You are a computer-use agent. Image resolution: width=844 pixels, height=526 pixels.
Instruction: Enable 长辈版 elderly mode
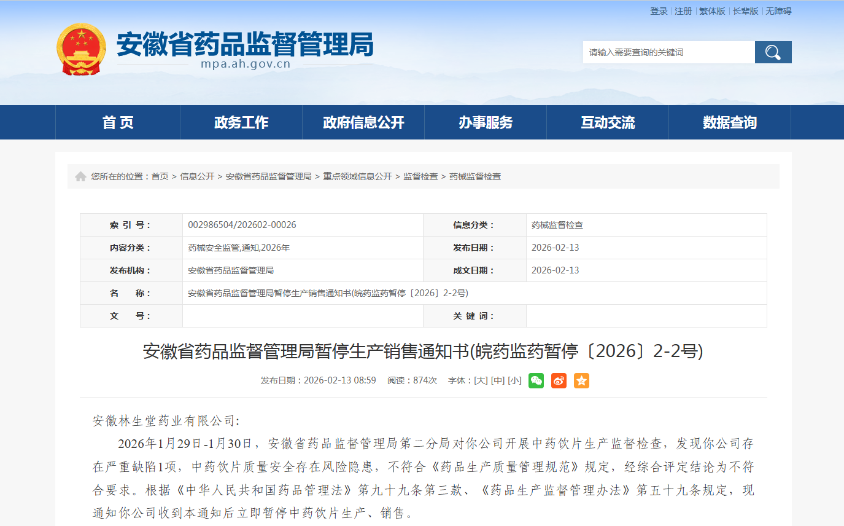745,11
